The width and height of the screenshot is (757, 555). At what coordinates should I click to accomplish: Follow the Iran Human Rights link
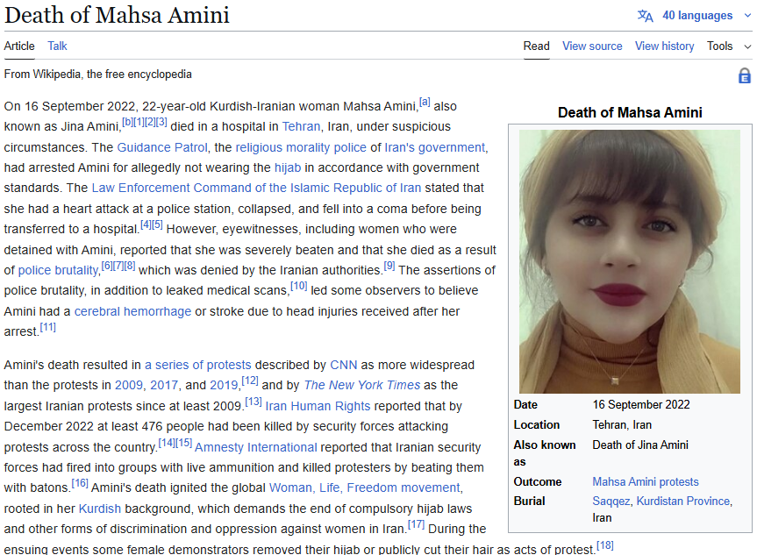click(318, 406)
